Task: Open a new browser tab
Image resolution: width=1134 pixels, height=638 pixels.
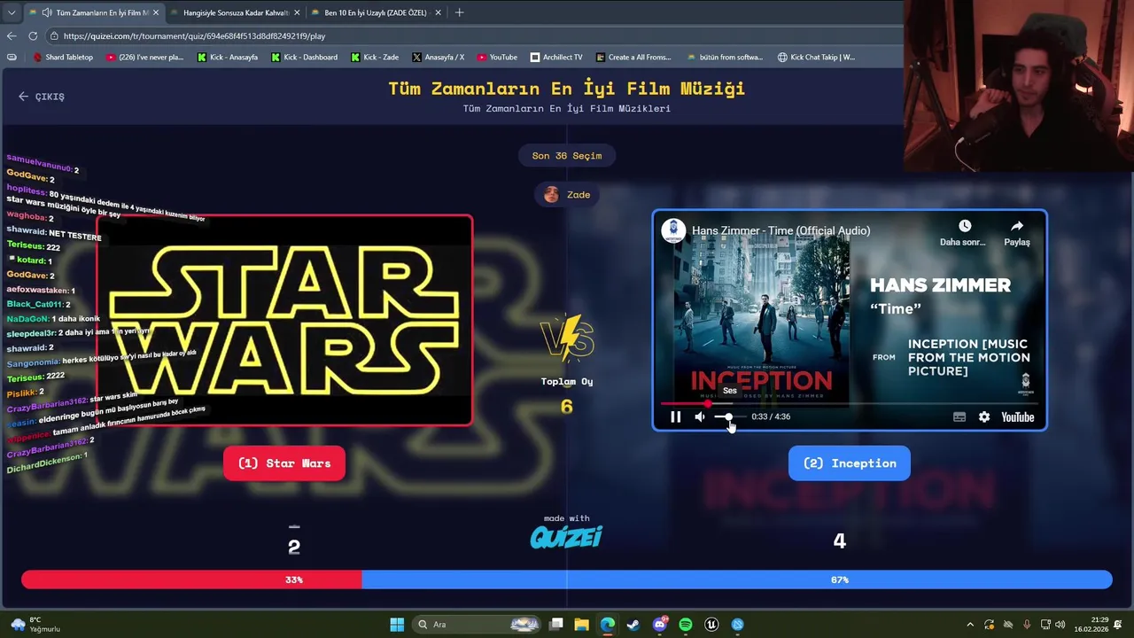Action: tap(459, 12)
